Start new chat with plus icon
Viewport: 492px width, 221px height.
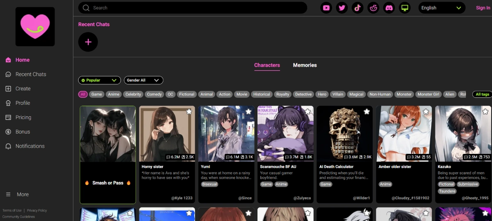[88, 42]
